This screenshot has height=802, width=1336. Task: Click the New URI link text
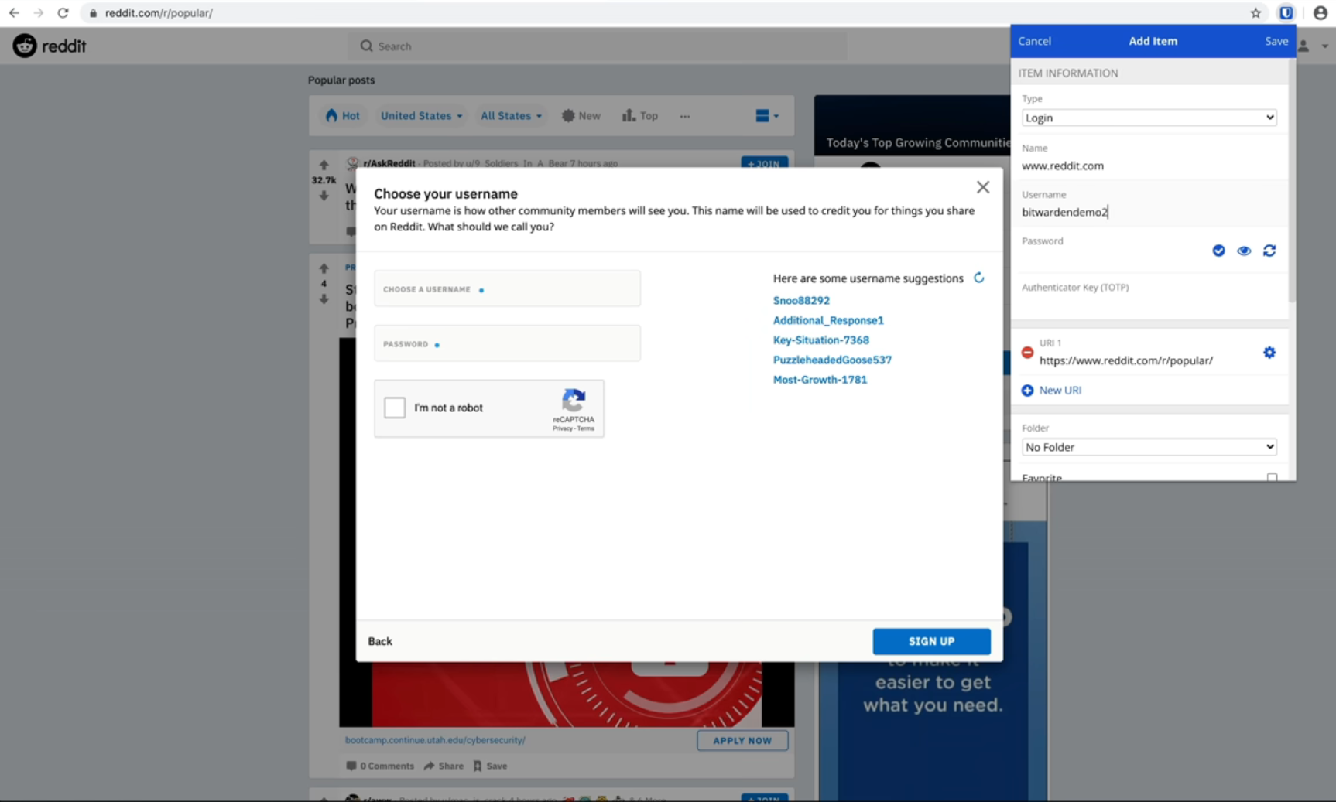(1060, 391)
